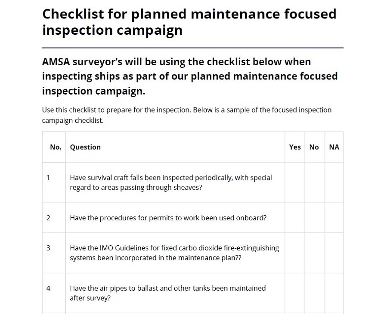
Task: Select the No cell for question 3
Action: (314, 253)
